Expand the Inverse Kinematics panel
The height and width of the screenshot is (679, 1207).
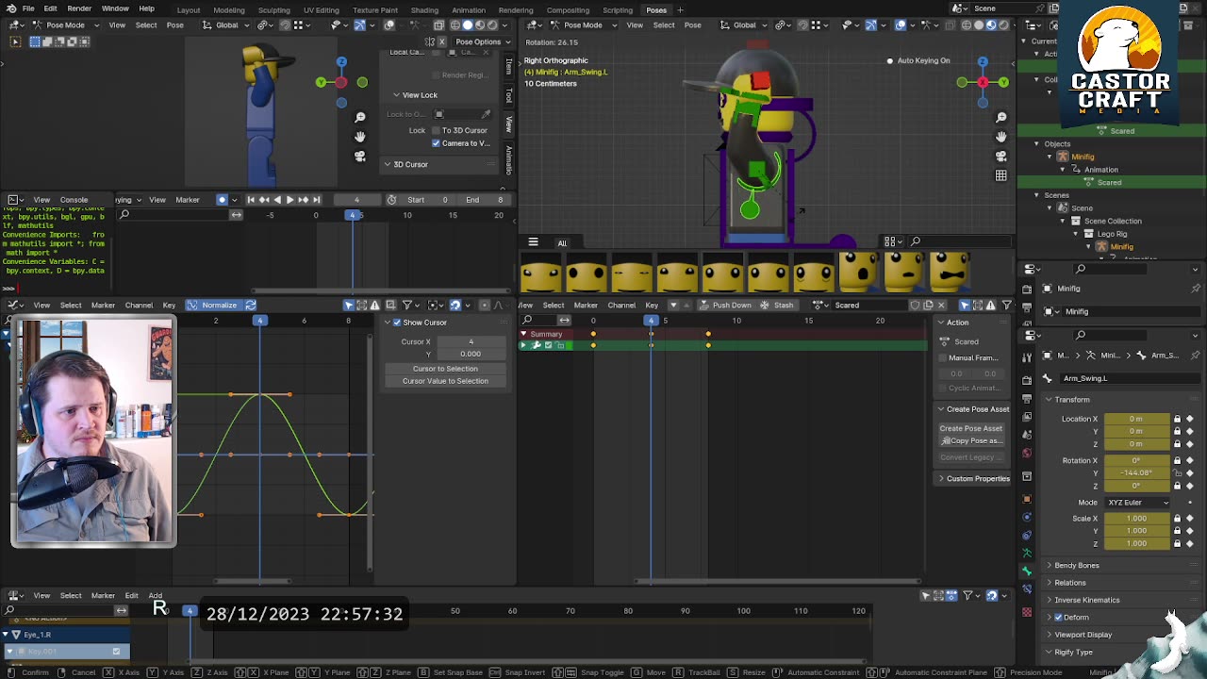click(x=1085, y=600)
